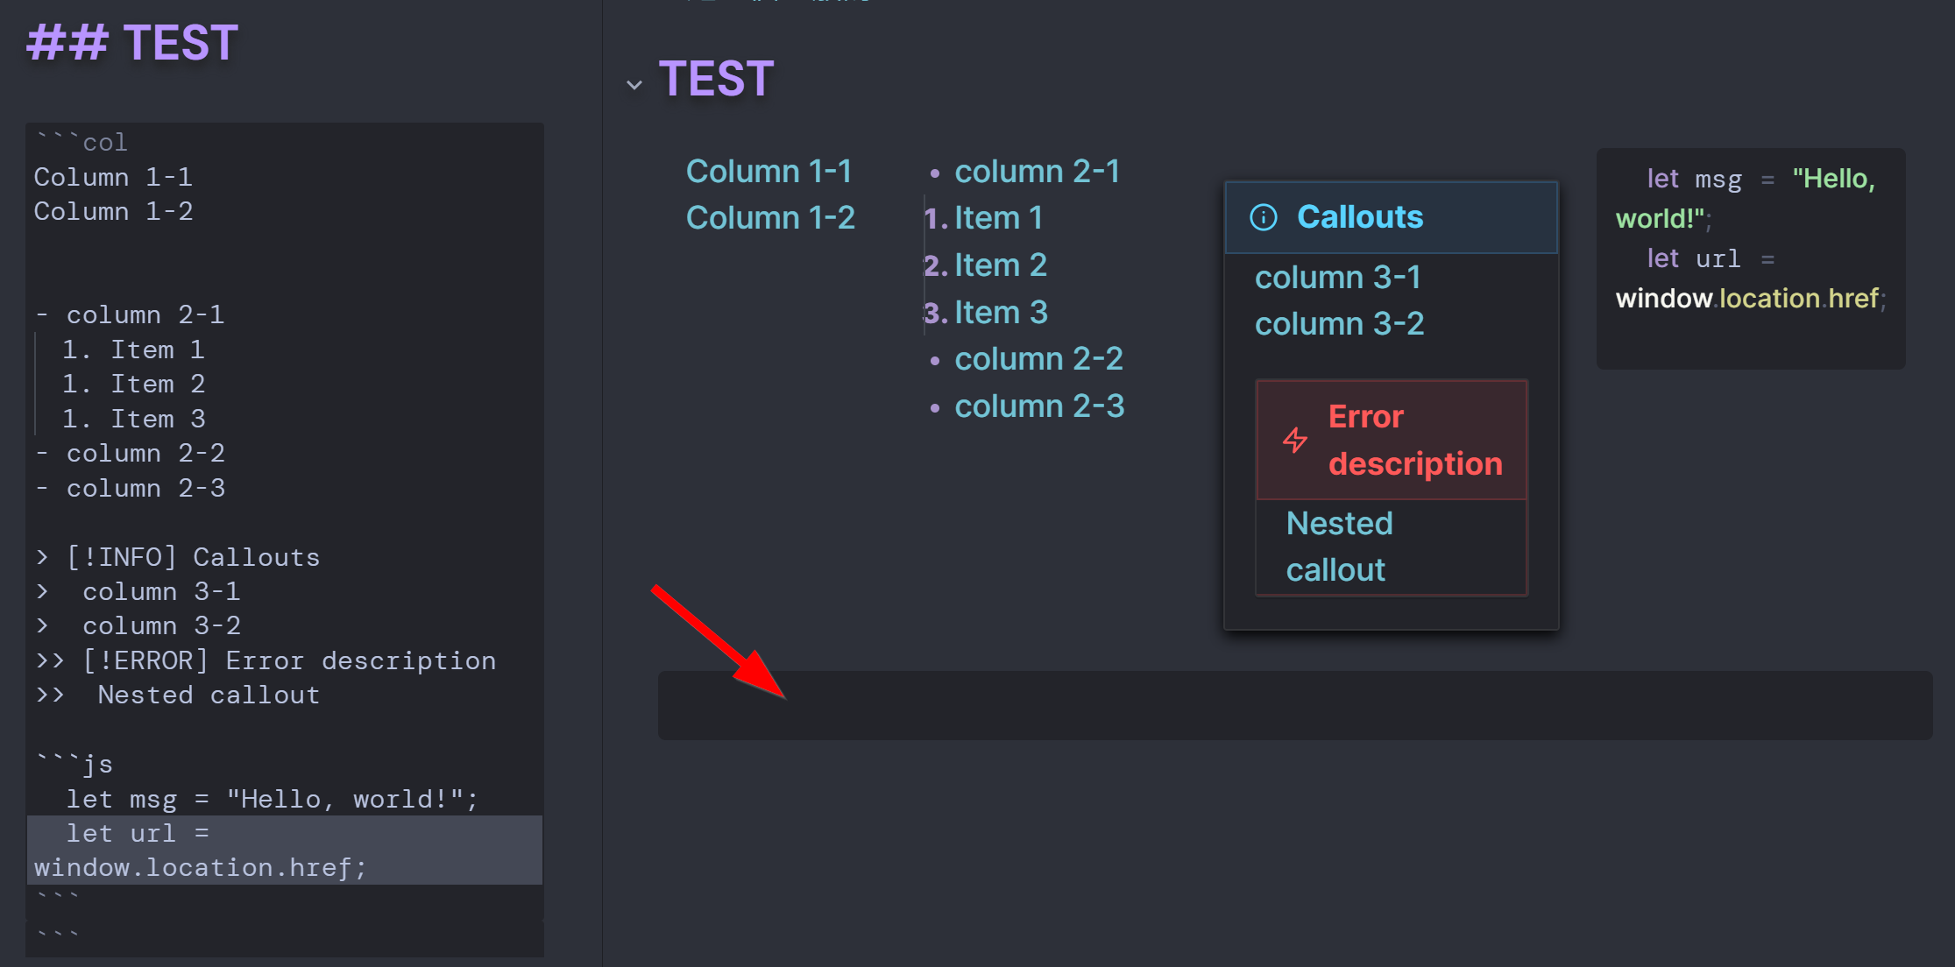Select the Error description callout

pos(1415,440)
